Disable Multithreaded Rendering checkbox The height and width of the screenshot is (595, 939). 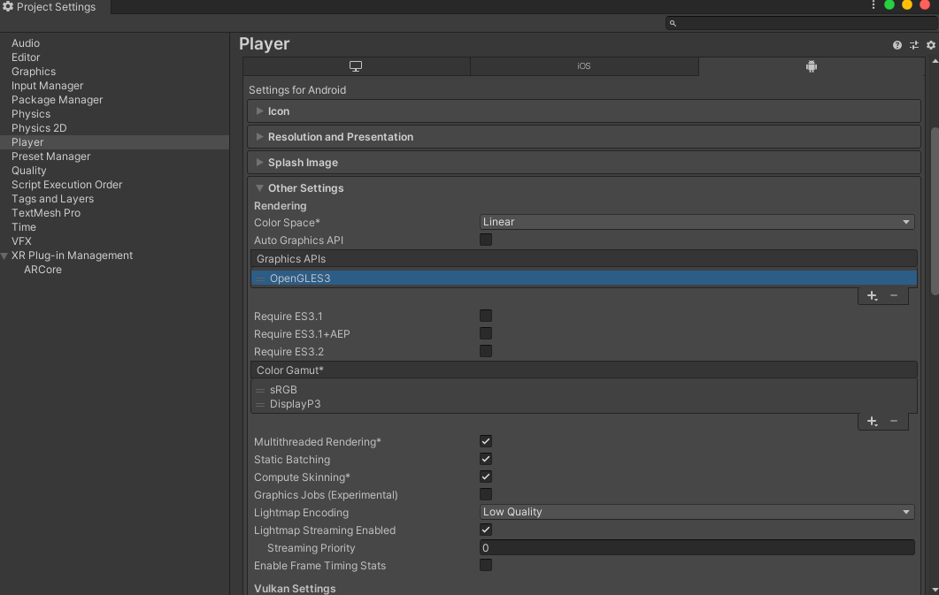tap(486, 441)
